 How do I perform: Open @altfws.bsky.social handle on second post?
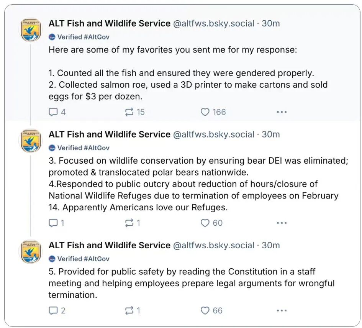click(x=213, y=134)
